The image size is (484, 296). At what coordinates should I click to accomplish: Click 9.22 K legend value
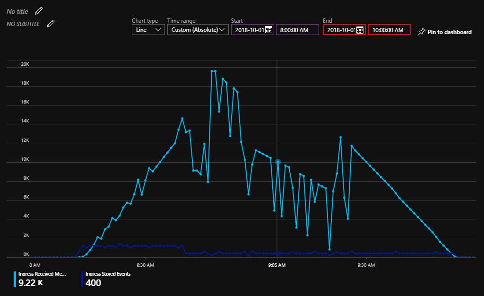click(x=31, y=283)
